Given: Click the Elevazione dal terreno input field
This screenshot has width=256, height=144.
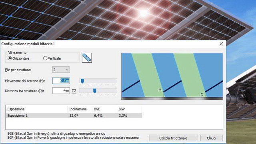Looking at the screenshot, I should pos(61,81).
